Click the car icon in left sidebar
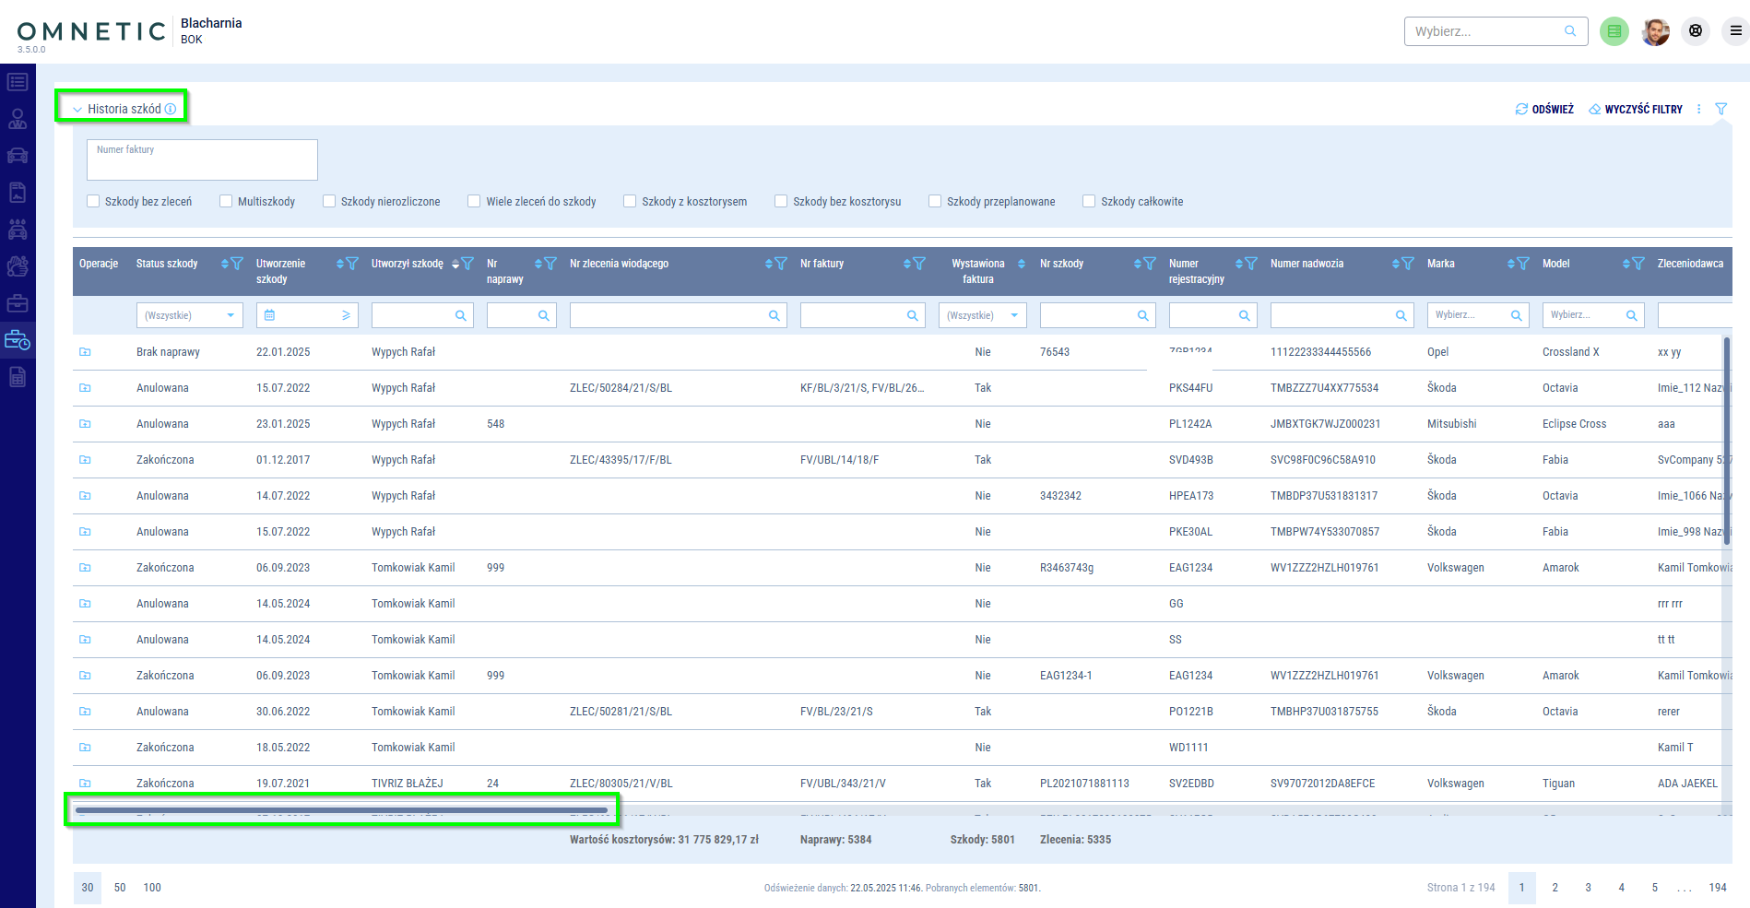 (x=18, y=156)
